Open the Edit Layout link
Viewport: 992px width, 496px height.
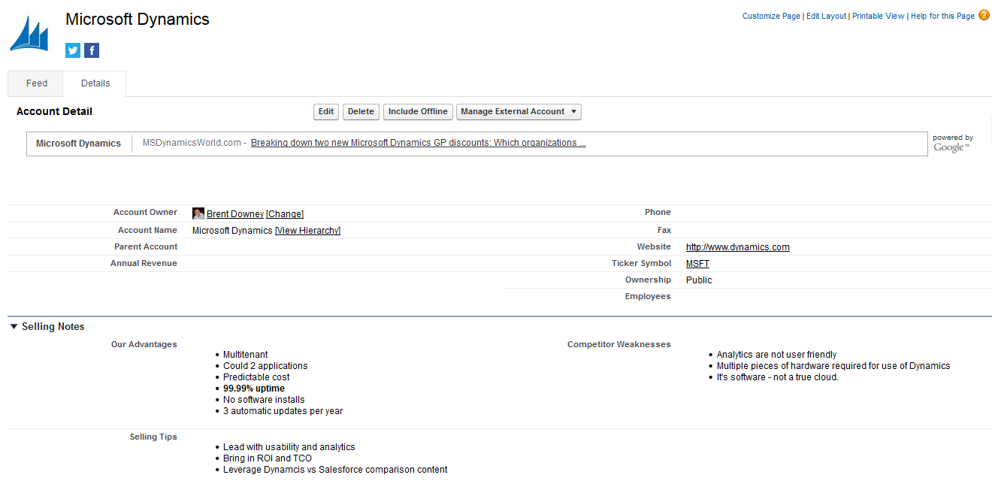[x=826, y=15]
